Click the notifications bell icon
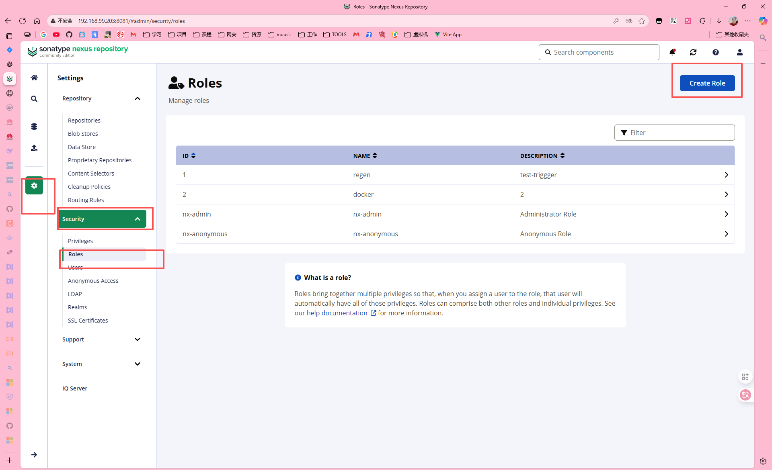This screenshot has width=772, height=470. pos(672,52)
